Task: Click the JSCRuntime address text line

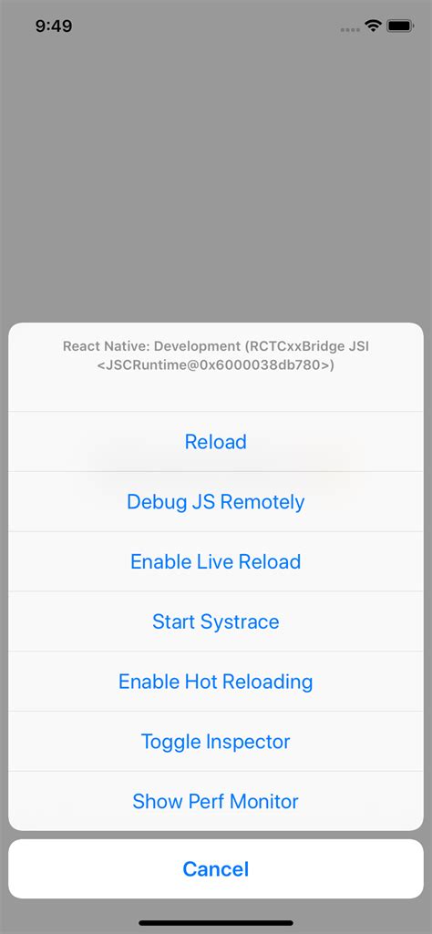Action: (216, 365)
